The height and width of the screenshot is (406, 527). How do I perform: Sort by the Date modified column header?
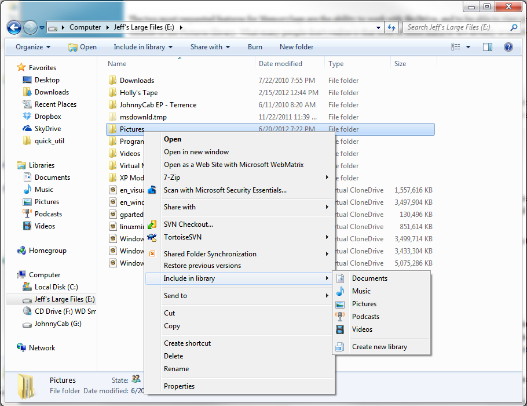[280, 64]
